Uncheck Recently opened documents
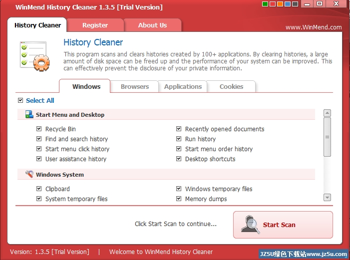 tap(179, 129)
